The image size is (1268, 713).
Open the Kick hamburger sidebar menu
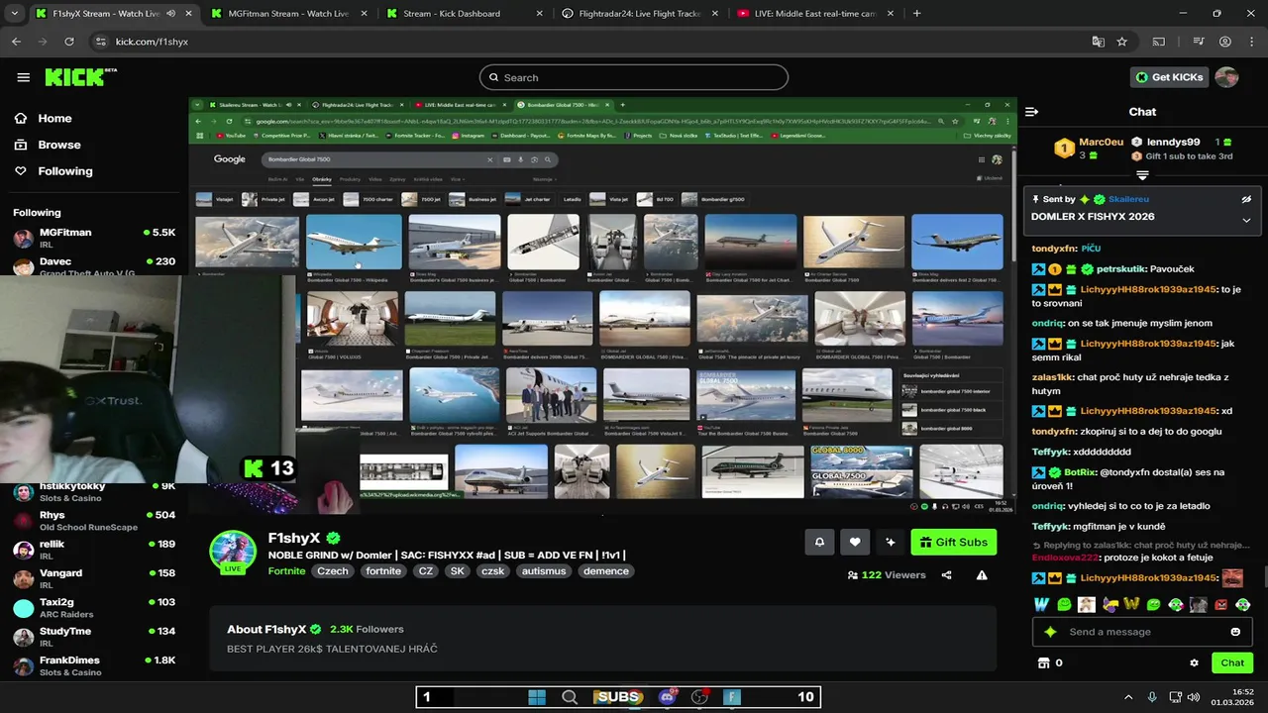[23, 77]
